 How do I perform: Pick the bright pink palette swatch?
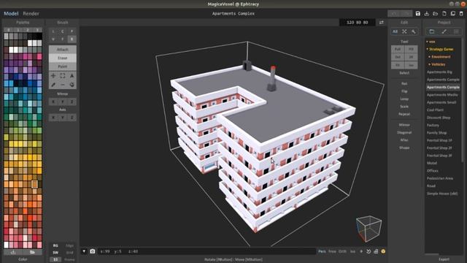(x=39, y=56)
